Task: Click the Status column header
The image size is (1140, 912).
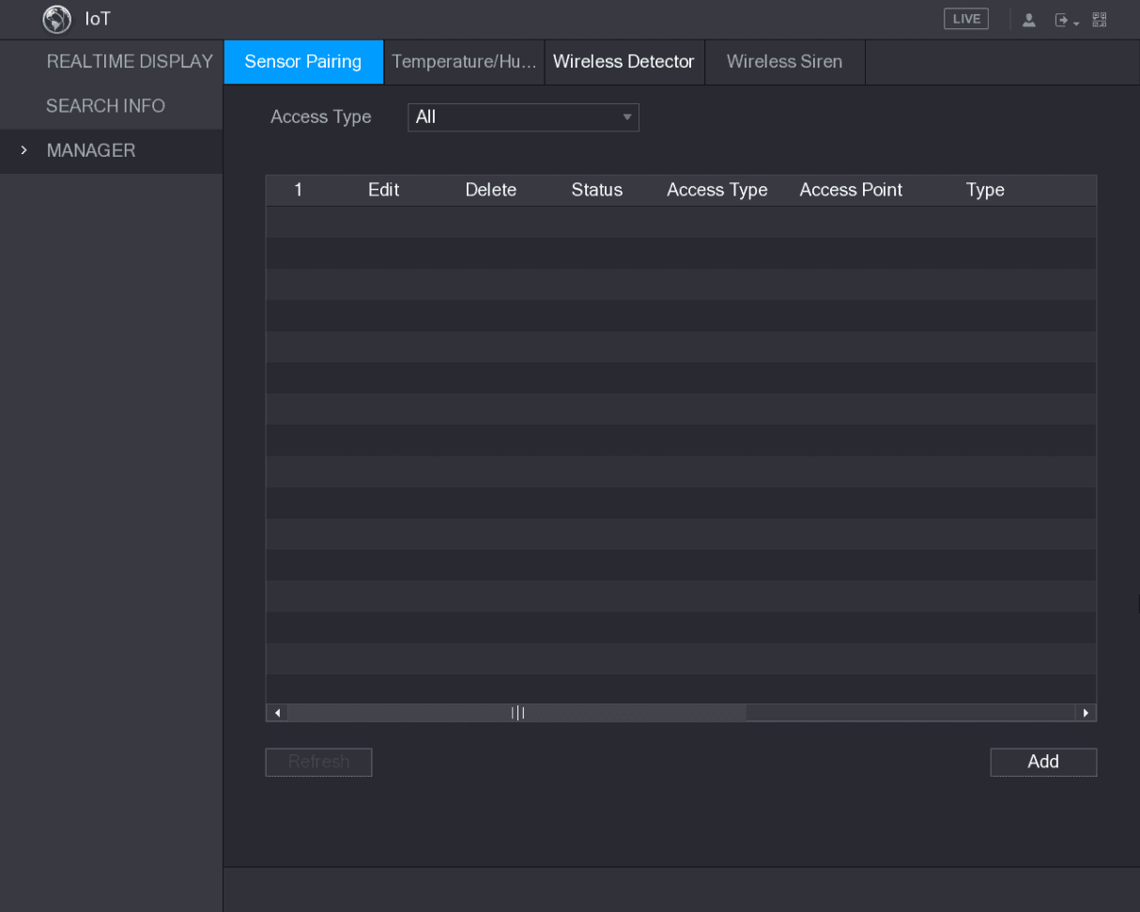Action: (x=596, y=190)
